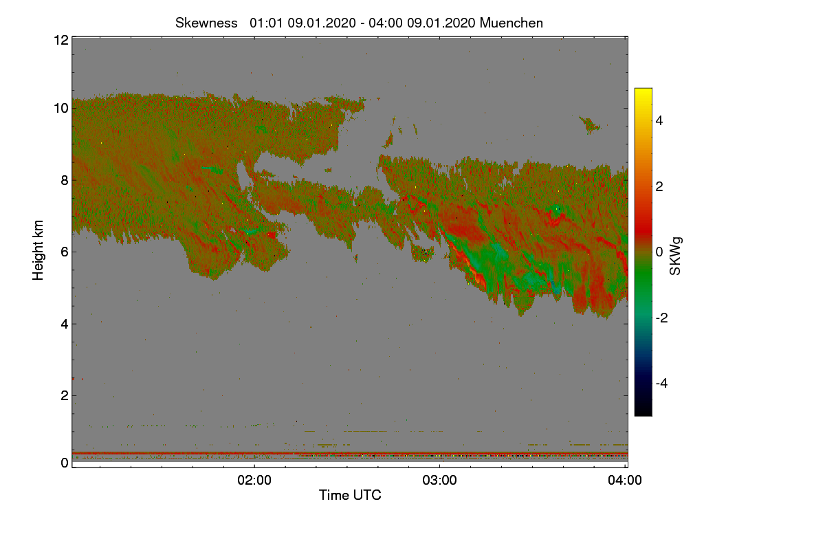
Task: Click the small isolated cloud patch near 10 km
Action: pyautogui.click(x=590, y=124)
